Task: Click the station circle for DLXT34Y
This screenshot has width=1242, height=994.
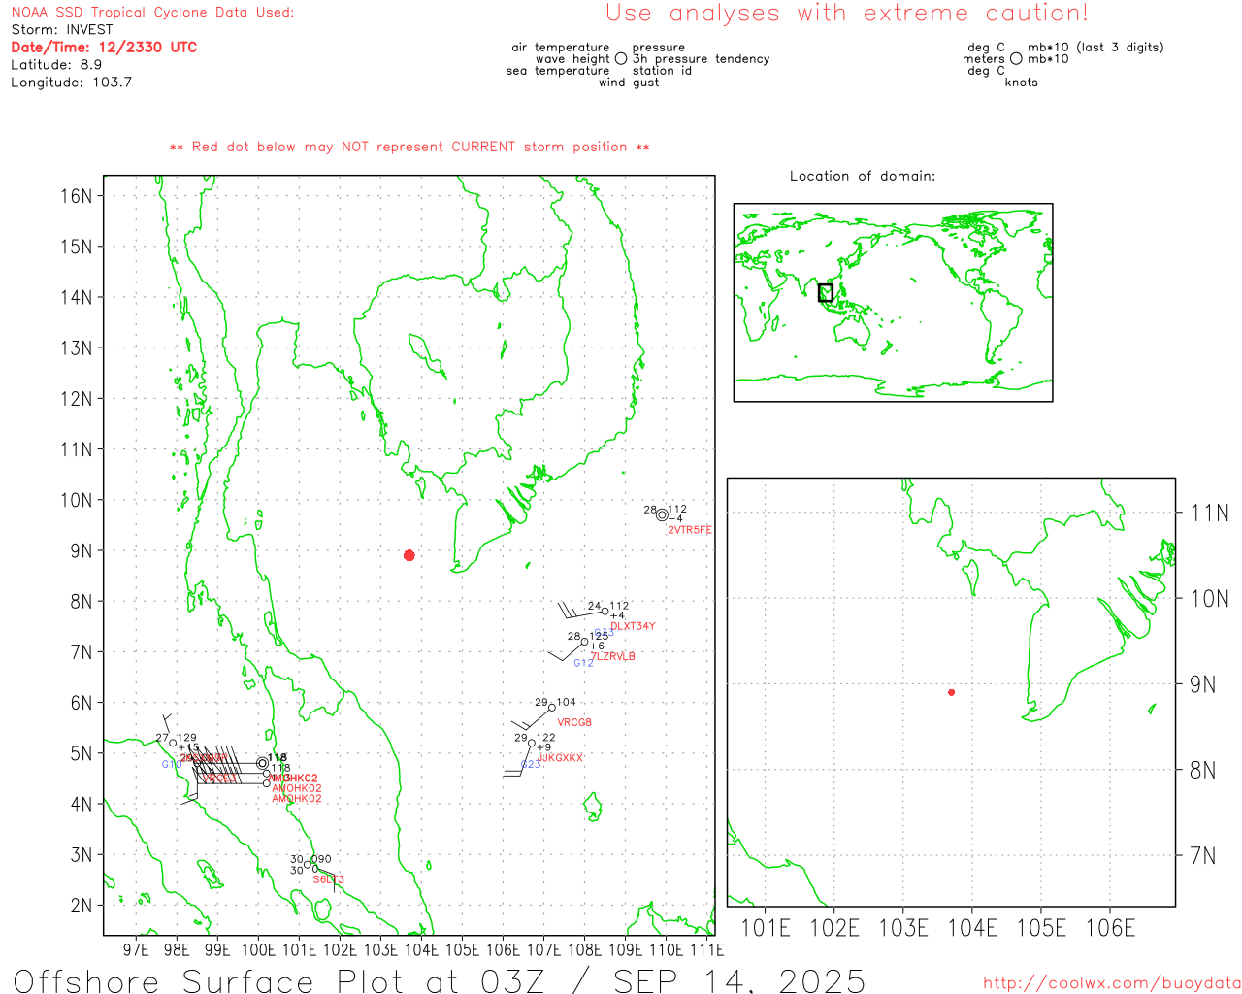Action: pyautogui.click(x=605, y=612)
